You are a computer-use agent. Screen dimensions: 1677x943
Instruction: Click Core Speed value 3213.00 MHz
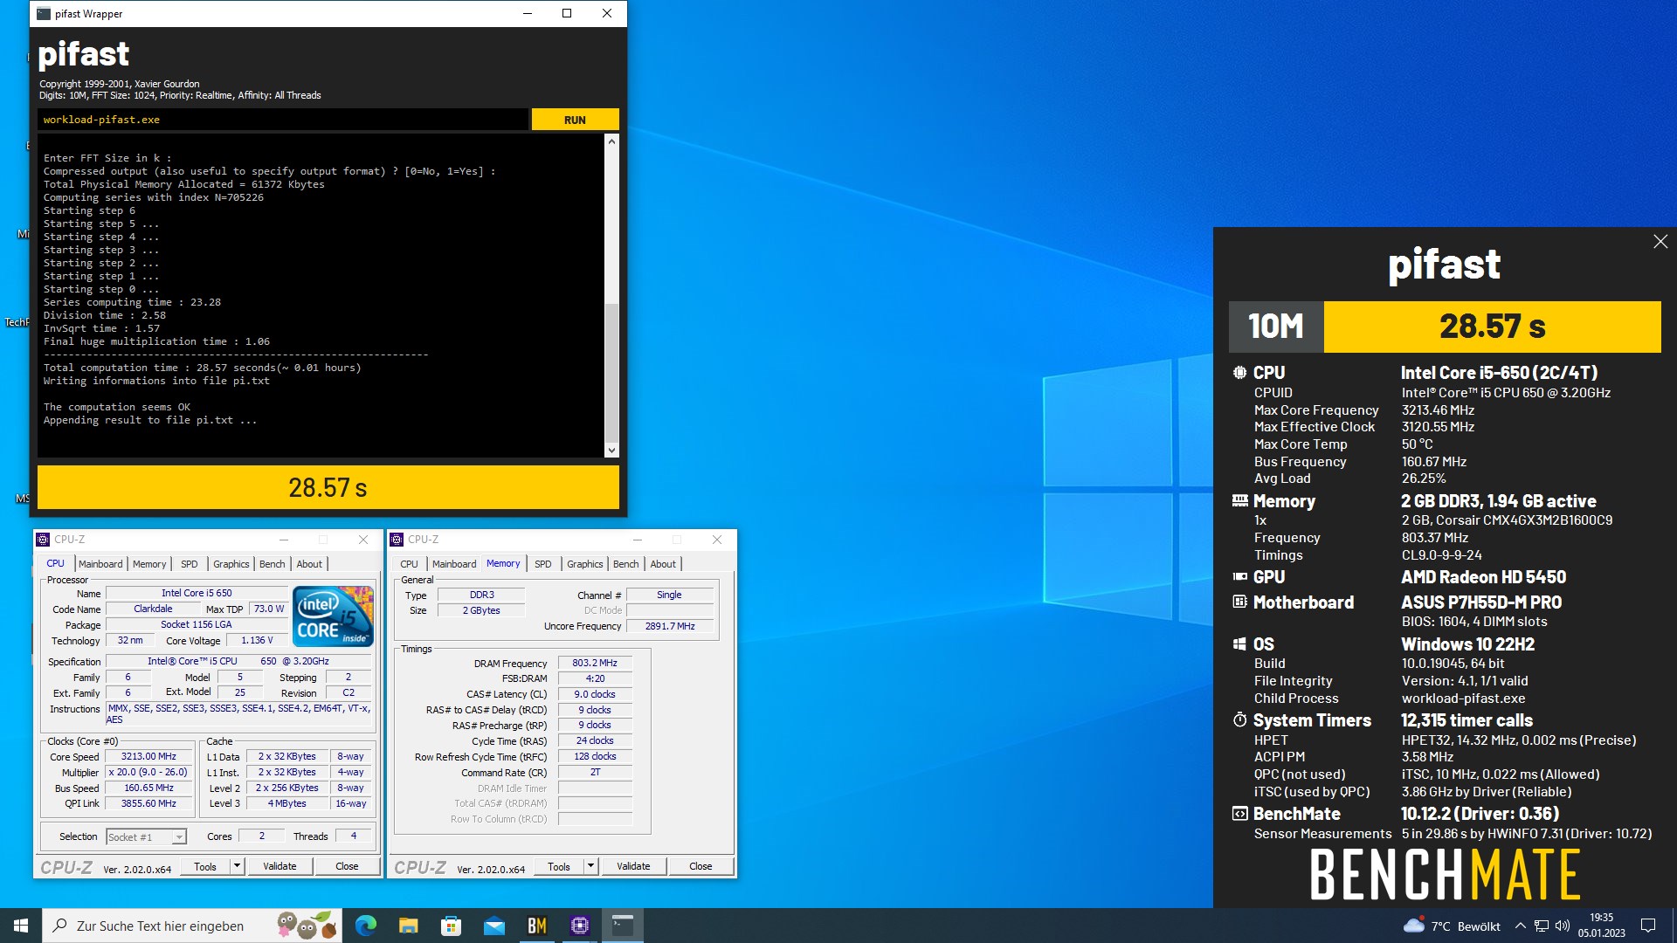[148, 757]
